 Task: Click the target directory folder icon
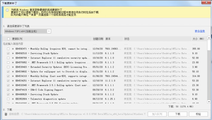click(x=6, y=114)
